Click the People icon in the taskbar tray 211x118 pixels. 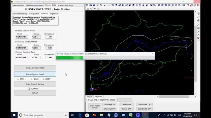pos(159,115)
